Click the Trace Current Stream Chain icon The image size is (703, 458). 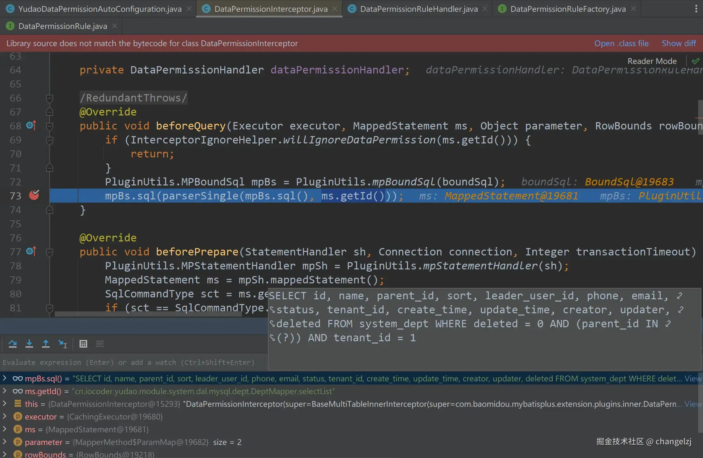100,344
